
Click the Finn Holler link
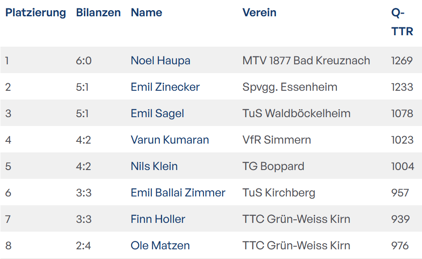[x=158, y=219]
